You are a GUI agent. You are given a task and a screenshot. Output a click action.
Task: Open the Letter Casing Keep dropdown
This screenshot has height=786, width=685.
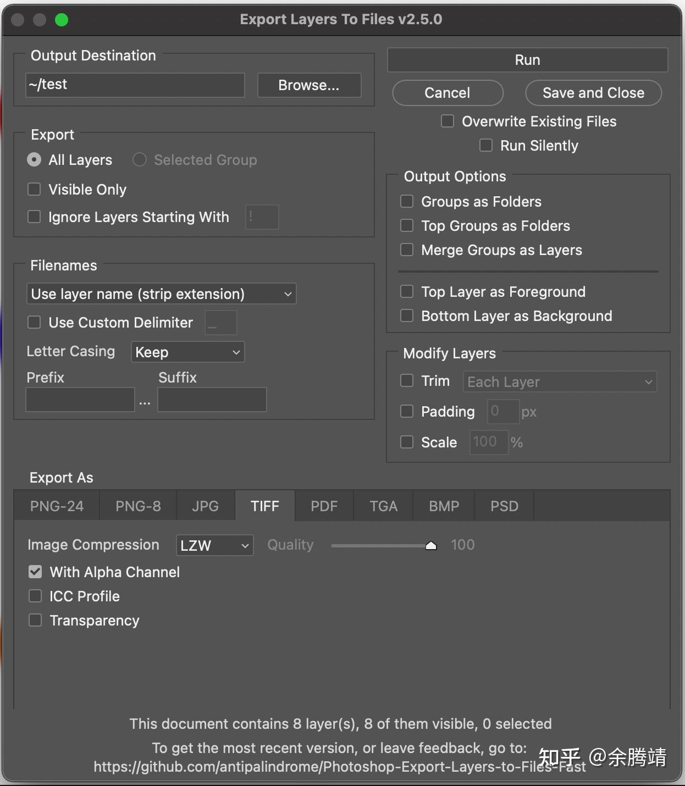(188, 352)
